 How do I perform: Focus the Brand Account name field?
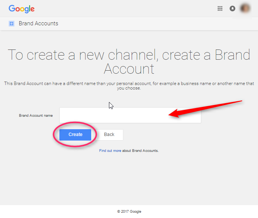click(130, 115)
